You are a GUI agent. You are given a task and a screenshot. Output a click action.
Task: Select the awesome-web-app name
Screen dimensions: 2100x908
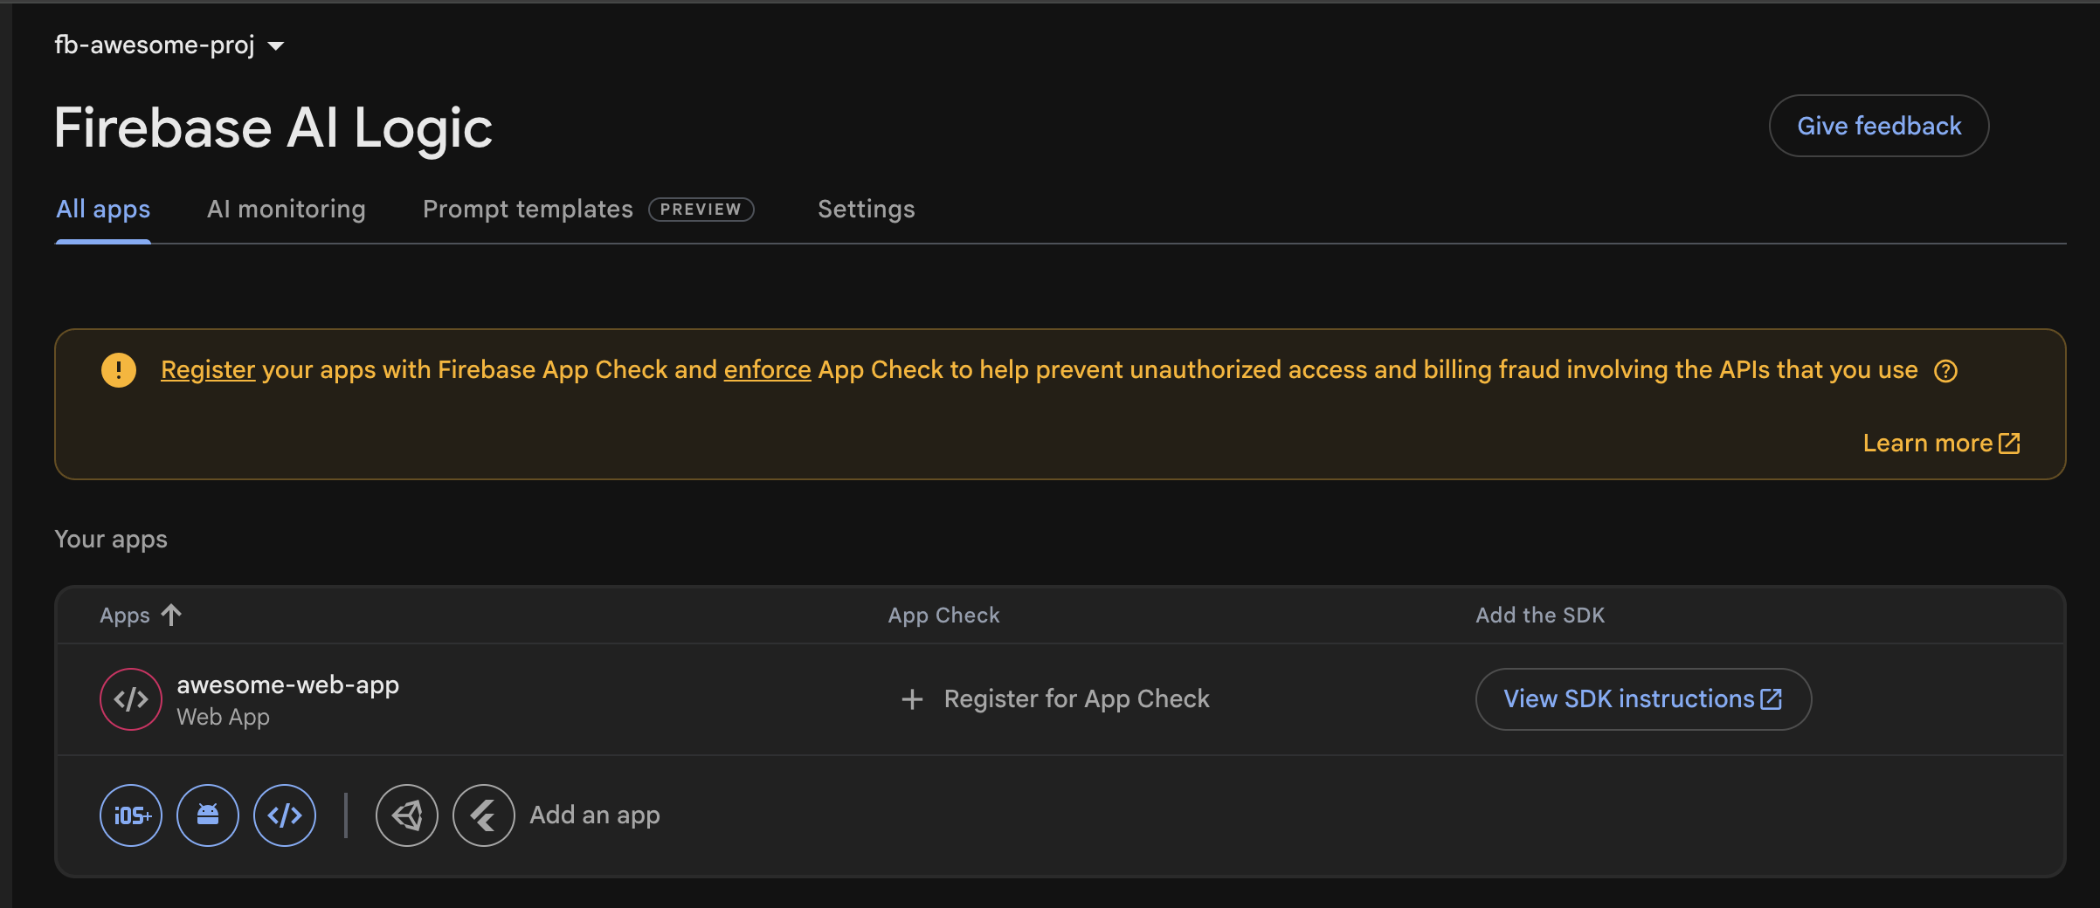(288, 685)
